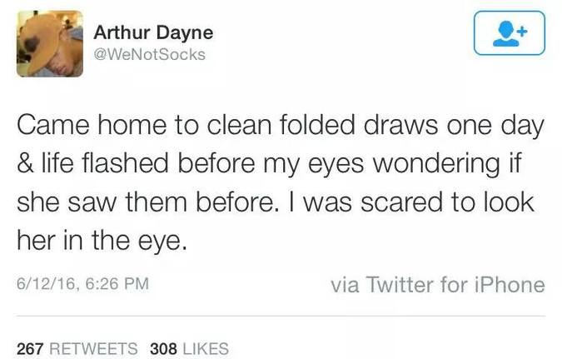Click the display name Arthur Dayne
562x359 pixels.
[x=153, y=32]
